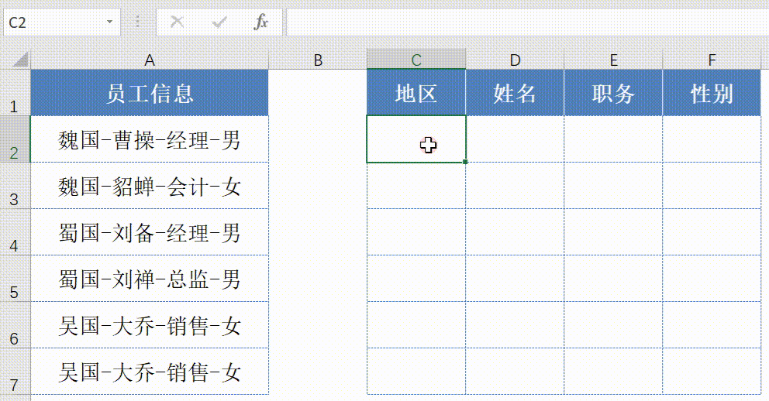Open the Name Box dropdown arrow
The image size is (769, 401).
[110, 22]
